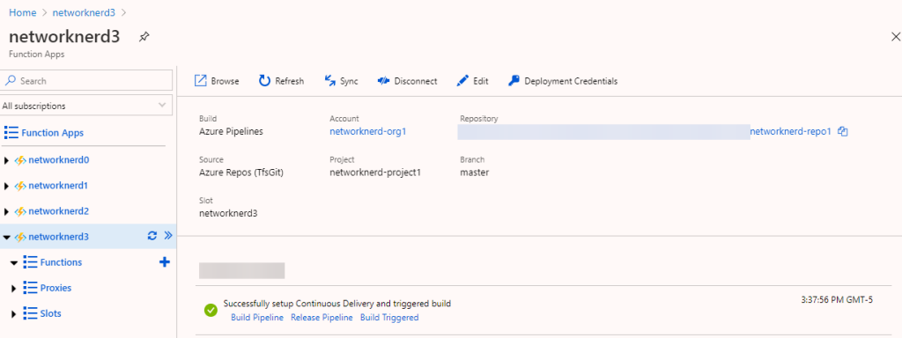Screen dimensions: 902x338
Task: Select networknerd0 function app
Action: (59, 160)
